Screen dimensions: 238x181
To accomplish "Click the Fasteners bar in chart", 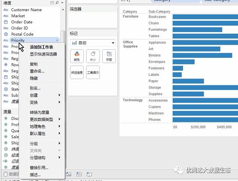I will [x=178, y=68].
